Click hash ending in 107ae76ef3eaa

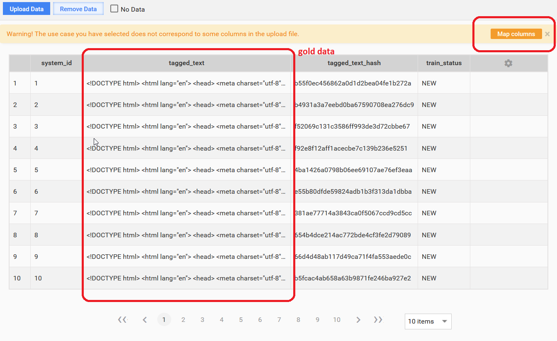coord(353,170)
